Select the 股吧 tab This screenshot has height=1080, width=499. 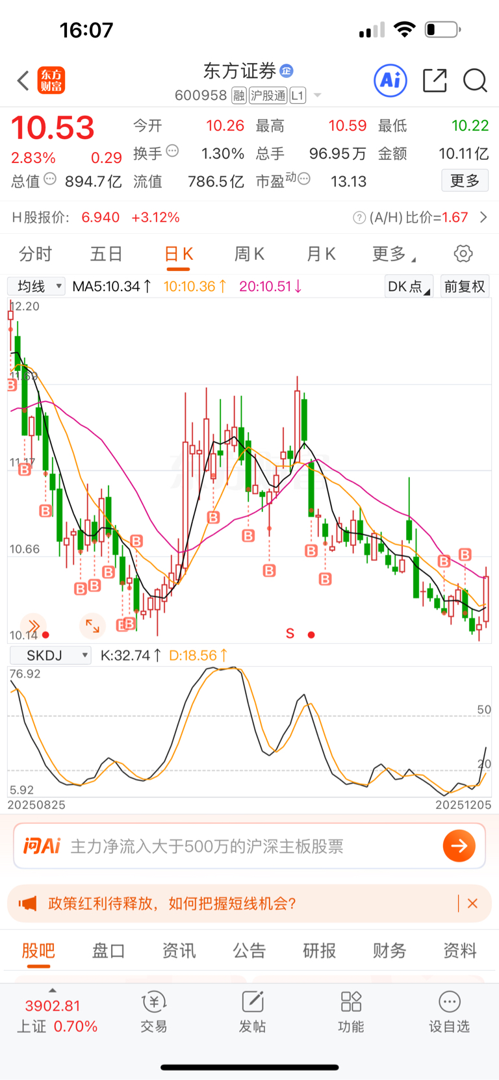[38, 951]
